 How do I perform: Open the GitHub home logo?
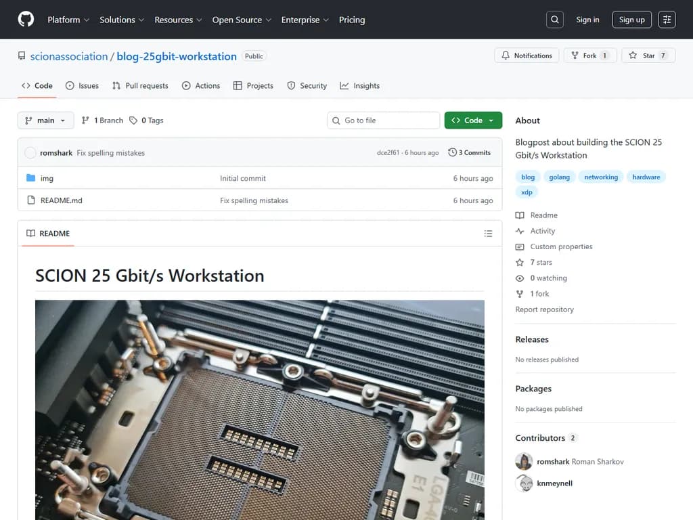tap(26, 19)
